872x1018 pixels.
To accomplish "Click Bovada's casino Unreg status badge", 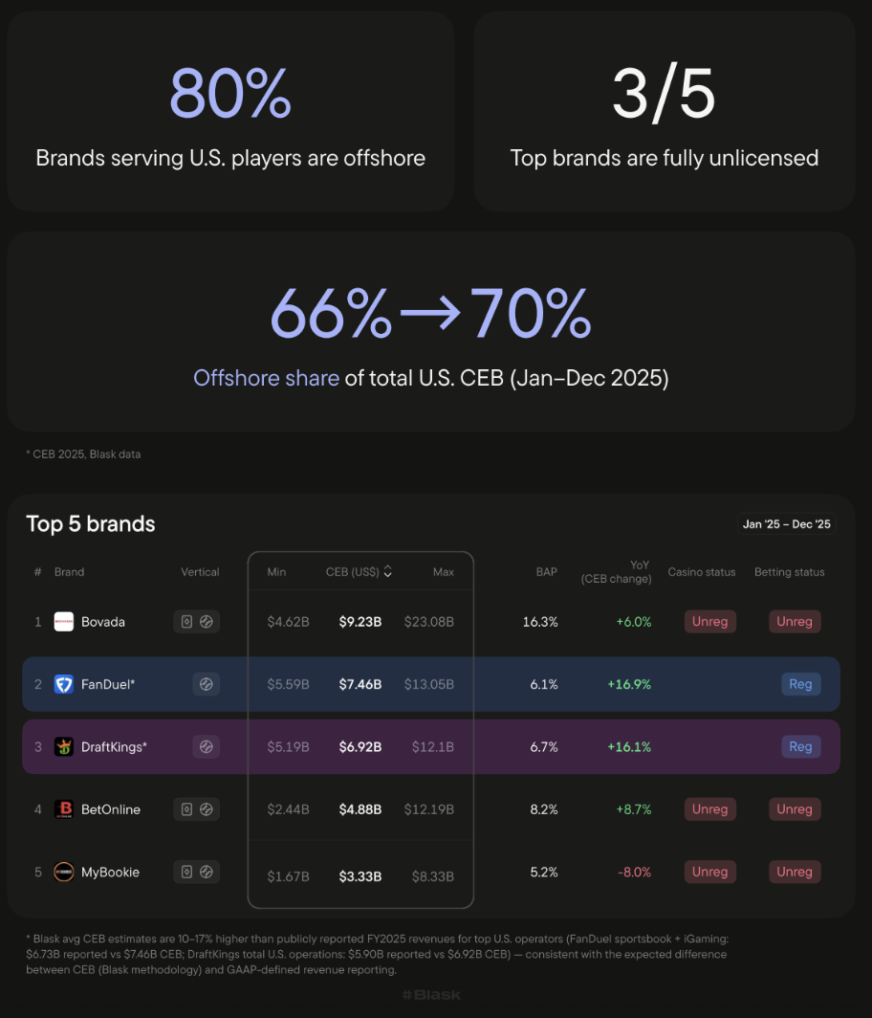I will [x=709, y=622].
